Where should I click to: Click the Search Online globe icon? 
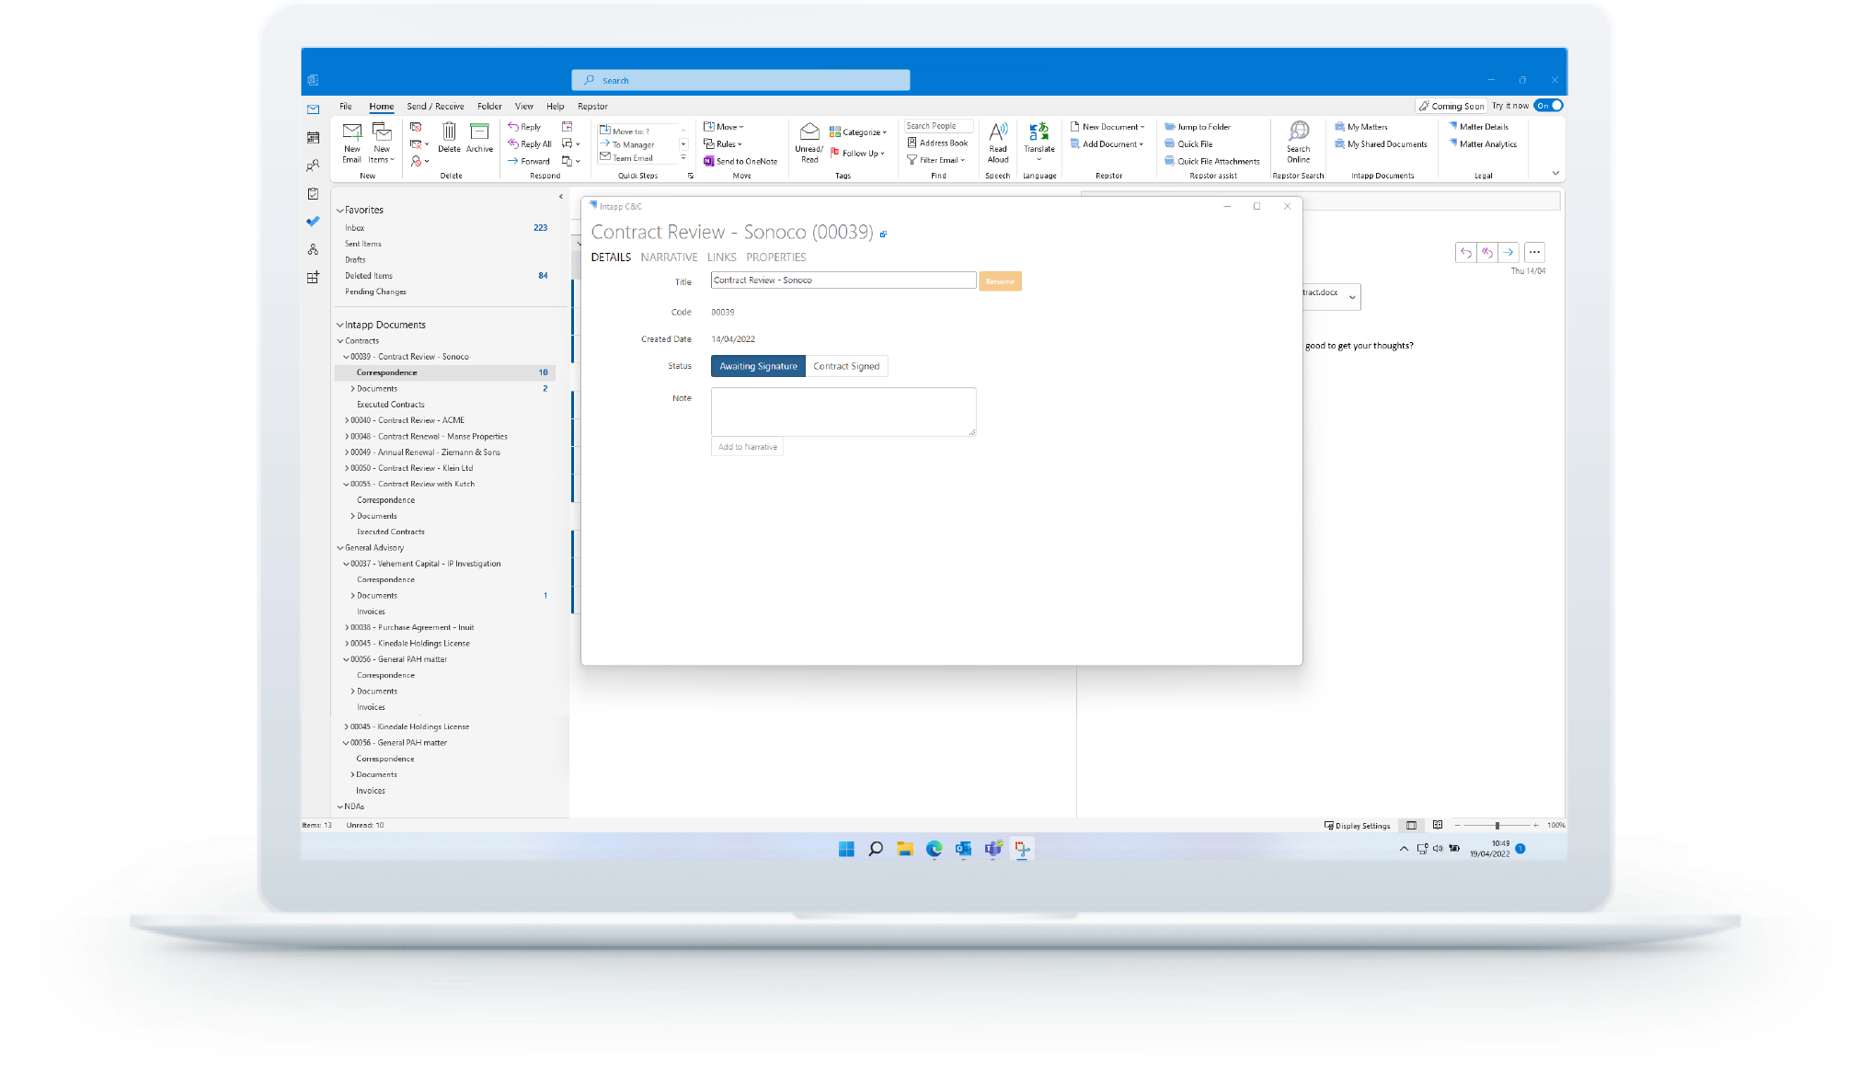coord(1299,132)
